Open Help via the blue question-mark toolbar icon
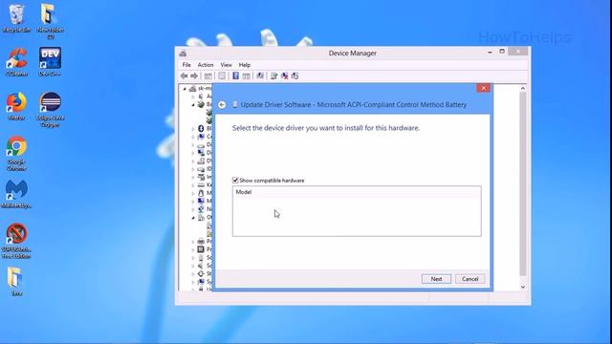Screen dimensions: 612x344 click(x=236, y=76)
